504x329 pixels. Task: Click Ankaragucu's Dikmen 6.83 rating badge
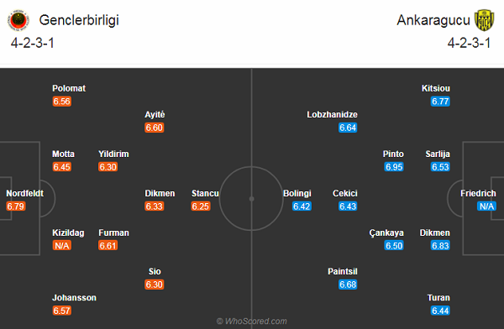coord(440,246)
